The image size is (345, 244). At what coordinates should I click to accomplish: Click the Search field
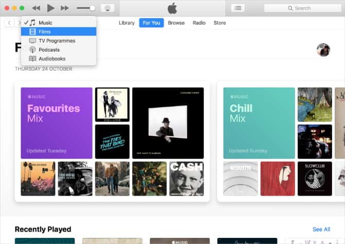303,8
